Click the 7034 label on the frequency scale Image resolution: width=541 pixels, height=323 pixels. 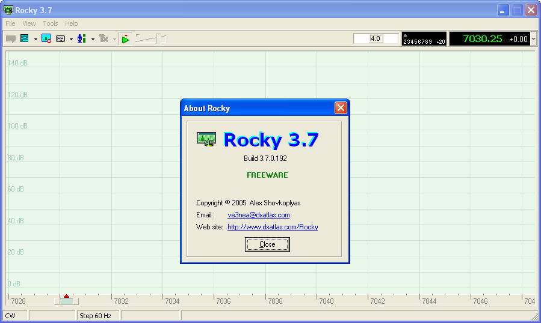tap(172, 301)
